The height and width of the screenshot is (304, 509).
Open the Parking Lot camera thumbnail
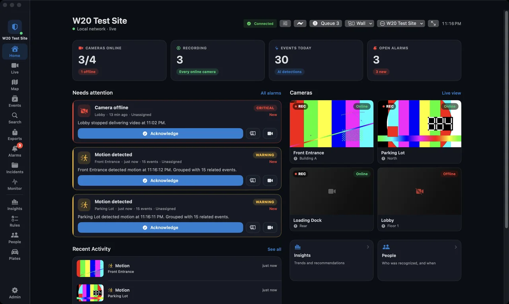tap(420, 124)
